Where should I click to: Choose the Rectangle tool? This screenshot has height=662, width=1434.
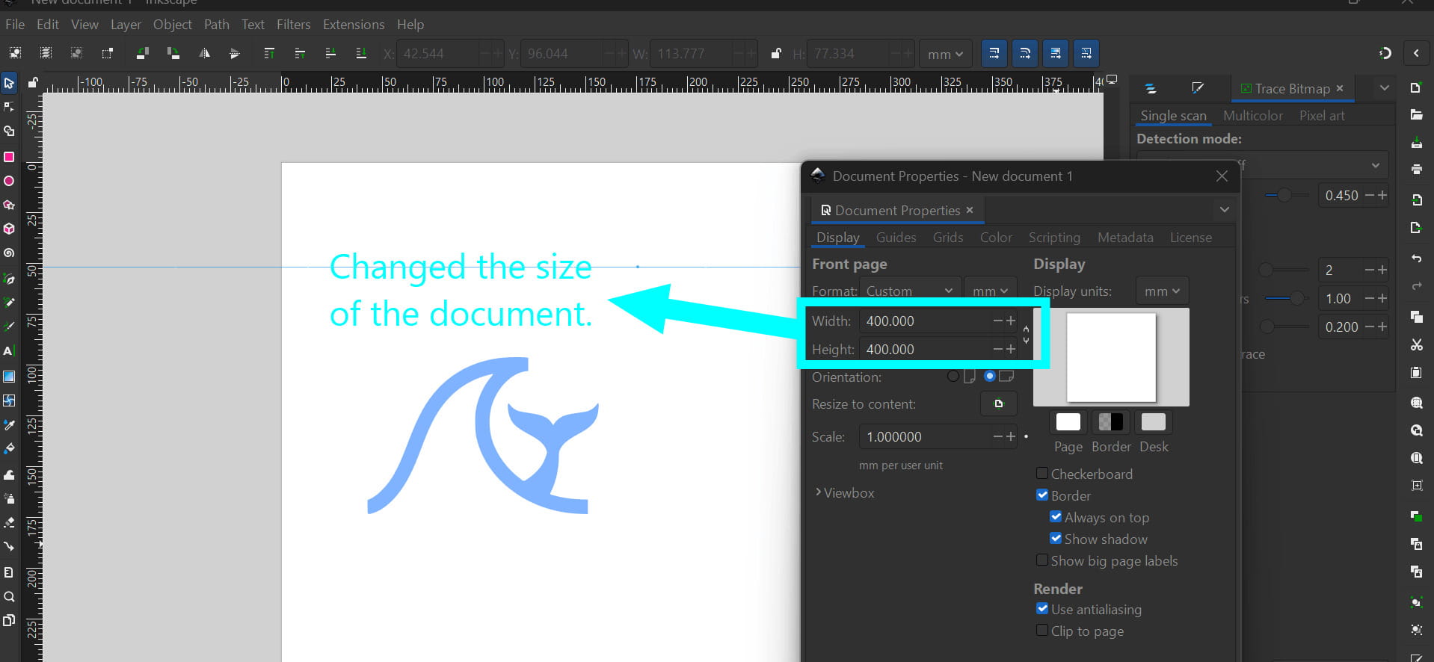(9, 157)
